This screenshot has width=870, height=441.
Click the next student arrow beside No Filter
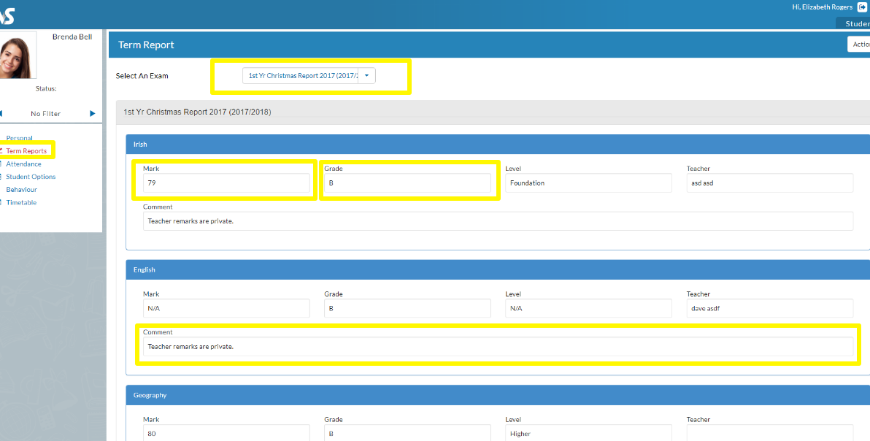click(x=92, y=114)
